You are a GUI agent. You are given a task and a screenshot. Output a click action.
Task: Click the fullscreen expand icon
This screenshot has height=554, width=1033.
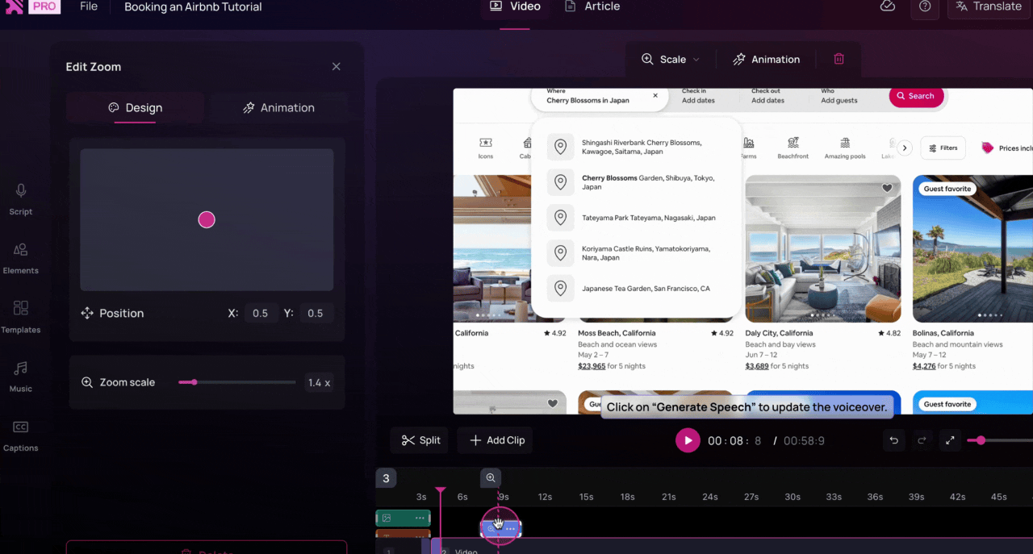950,440
